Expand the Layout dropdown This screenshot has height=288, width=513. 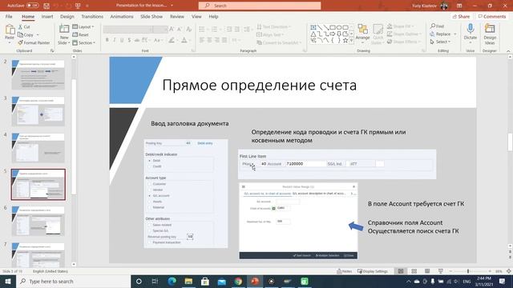click(x=83, y=26)
